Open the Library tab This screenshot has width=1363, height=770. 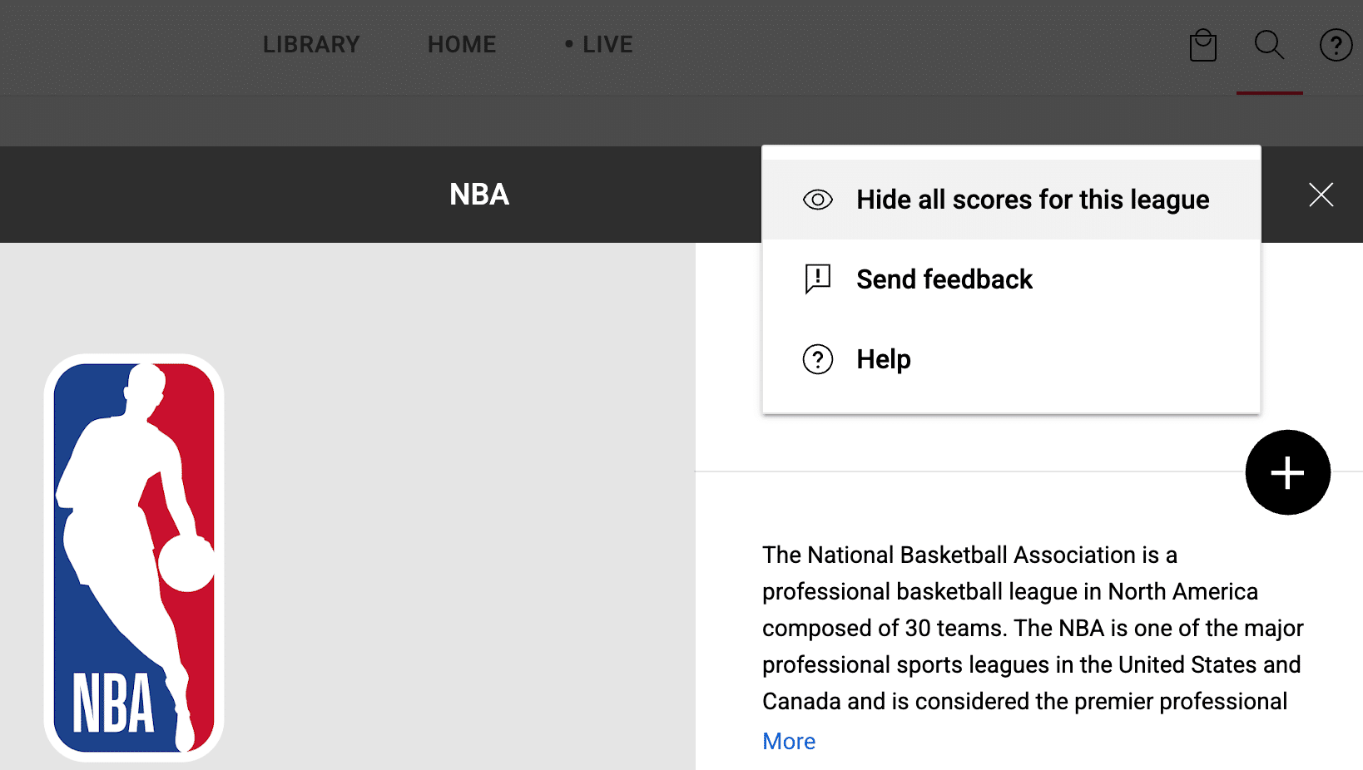(x=311, y=44)
